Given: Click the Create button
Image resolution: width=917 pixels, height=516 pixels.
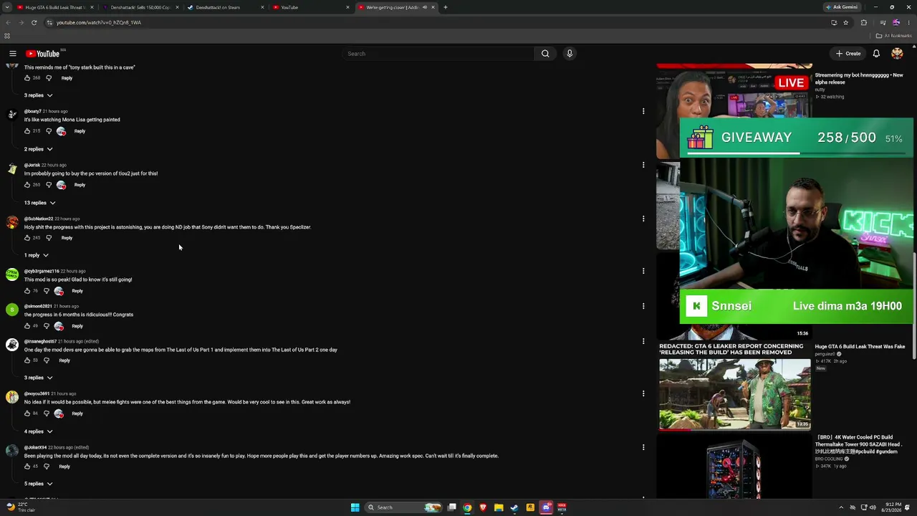Looking at the screenshot, I should (x=848, y=54).
